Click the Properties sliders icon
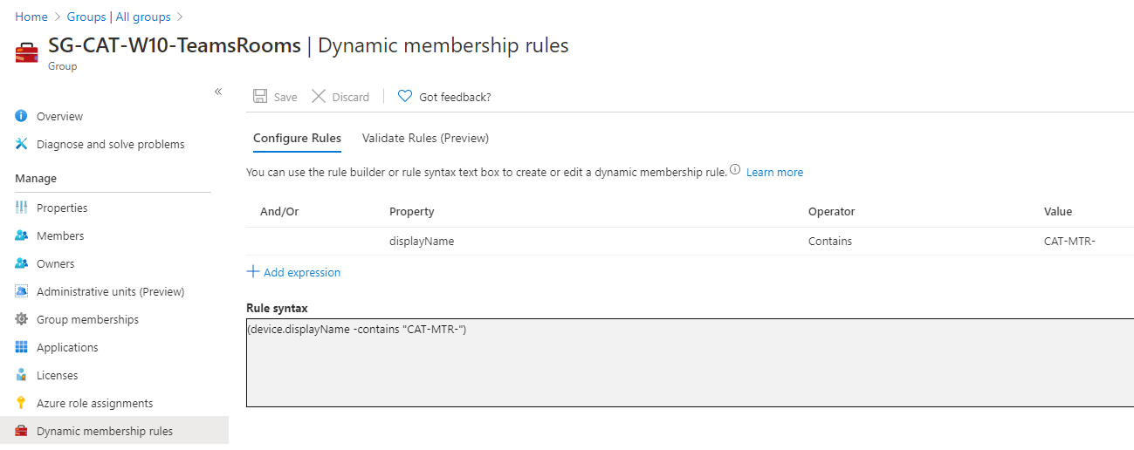Image resolution: width=1134 pixels, height=450 pixels. (22, 208)
